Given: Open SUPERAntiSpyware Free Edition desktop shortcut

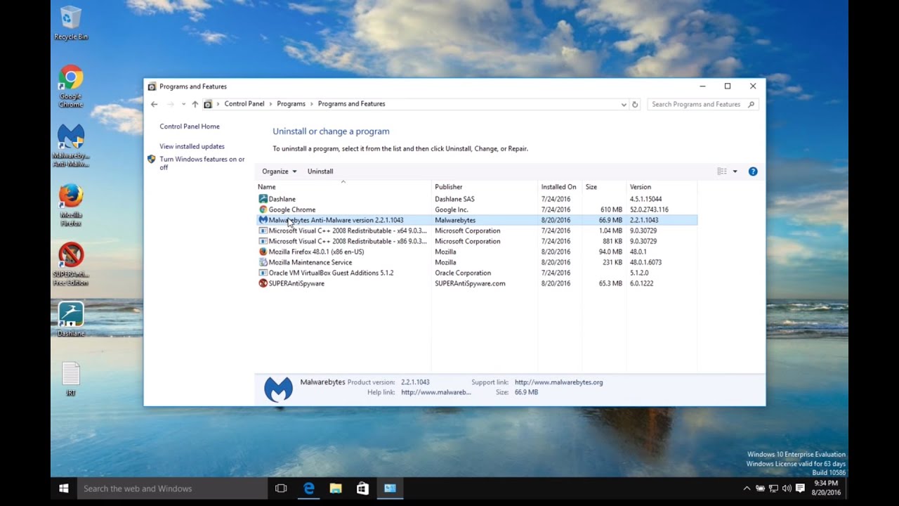Looking at the screenshot, I should [x=71, y=264].
